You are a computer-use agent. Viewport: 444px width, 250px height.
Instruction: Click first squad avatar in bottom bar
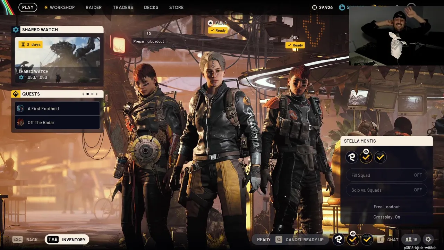pos(339,239)
